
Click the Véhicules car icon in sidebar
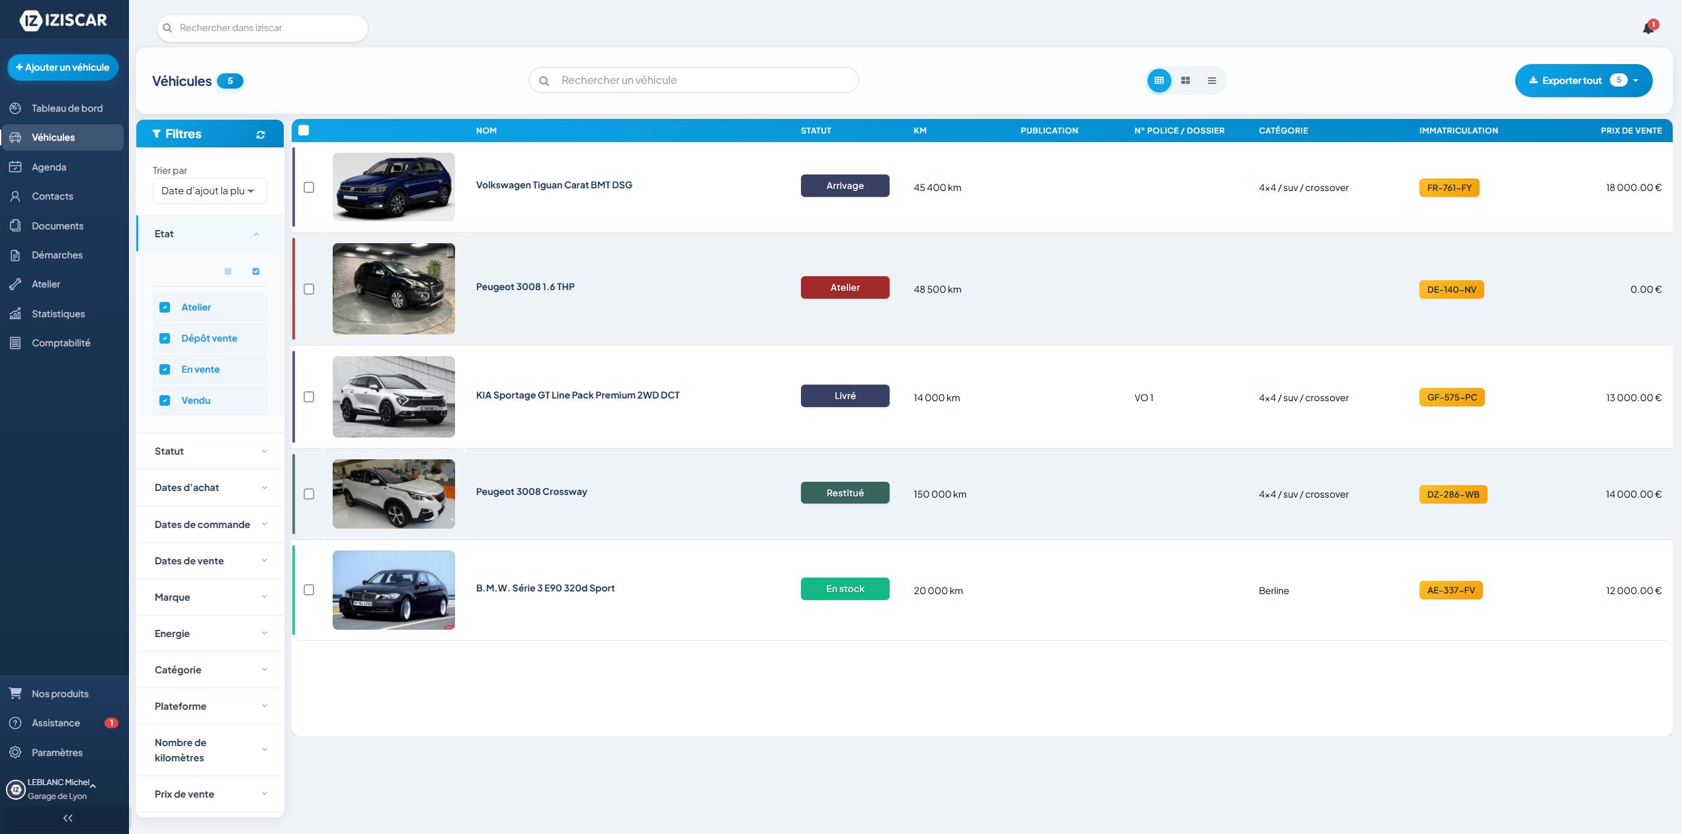[15, 137]
